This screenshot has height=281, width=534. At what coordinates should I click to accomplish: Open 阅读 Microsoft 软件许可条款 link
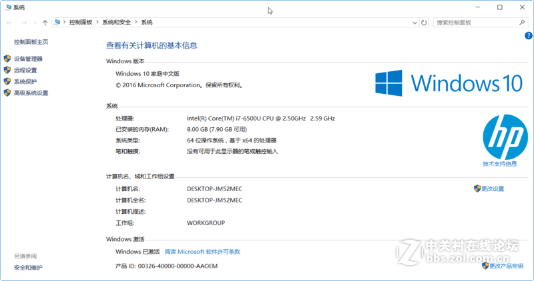[x=202, y=252]
